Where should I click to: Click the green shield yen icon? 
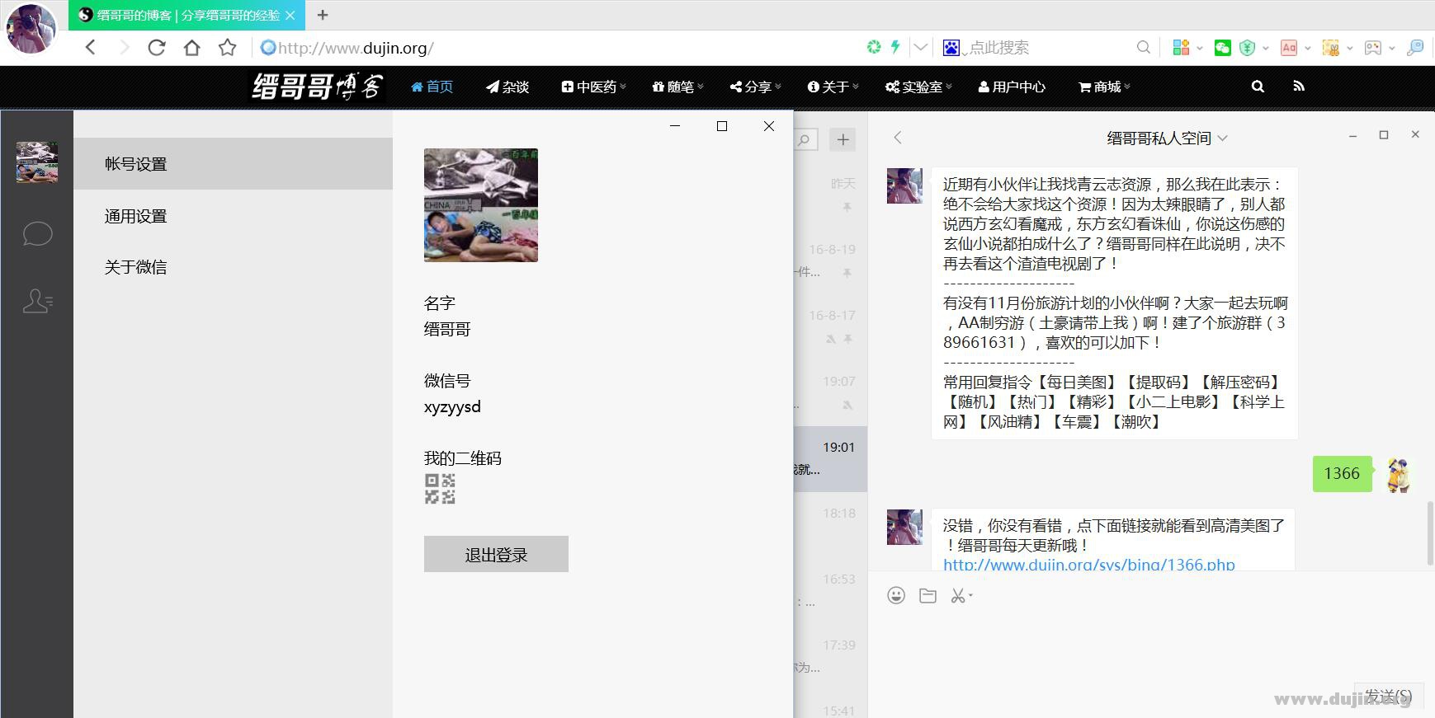(1248, 48)
